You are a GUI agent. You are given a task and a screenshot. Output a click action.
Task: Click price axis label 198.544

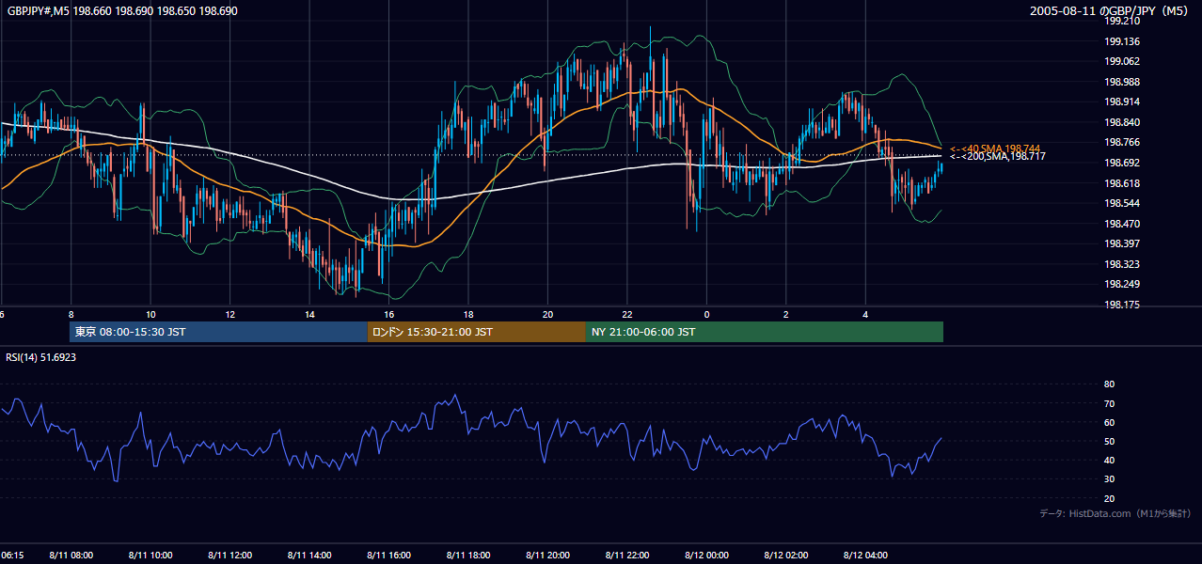(x=1122, y=203)
